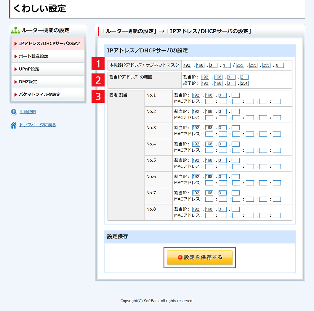Click device IP second octet field showing 168
Screen dimensions: 314x311
click(200, 65)
